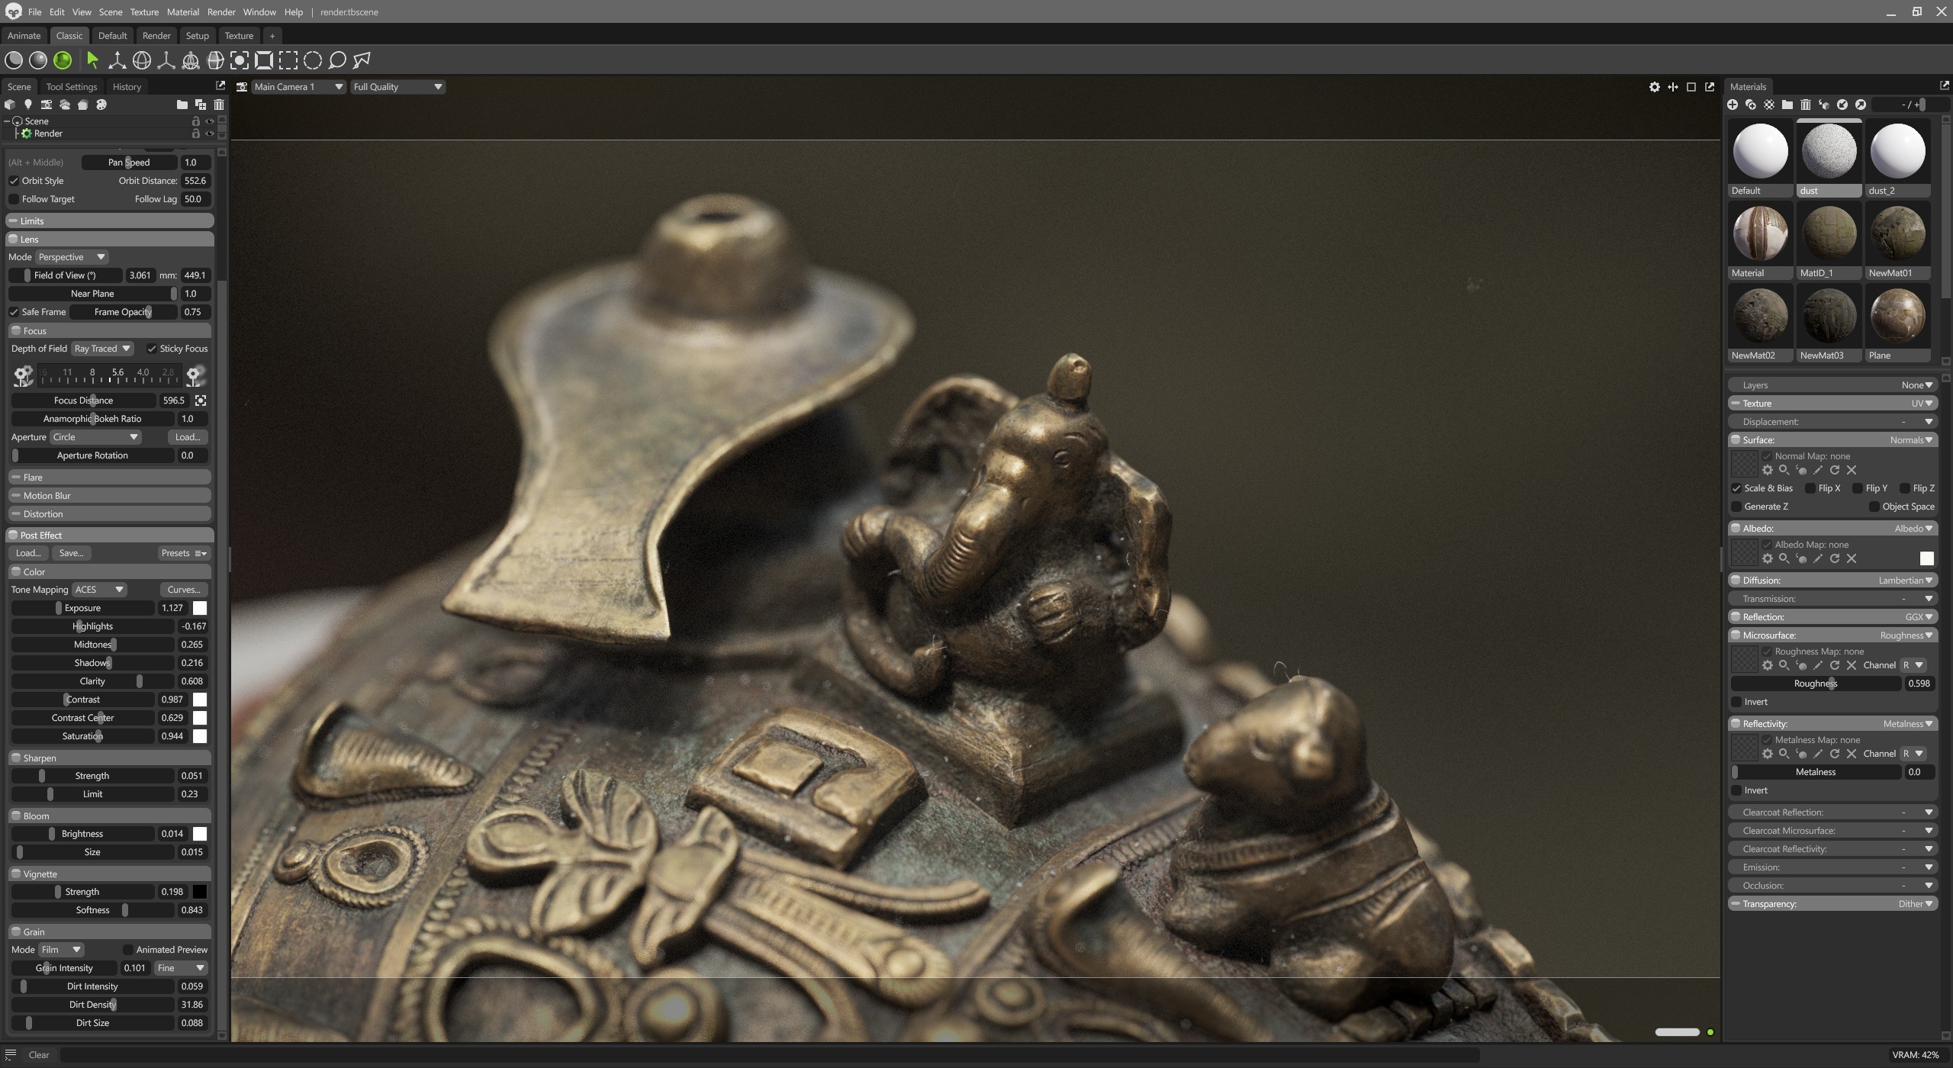The image size is (1953, 1068).
Task: Open the Albedo white color swatch
Action: (x=1926, y=558)
